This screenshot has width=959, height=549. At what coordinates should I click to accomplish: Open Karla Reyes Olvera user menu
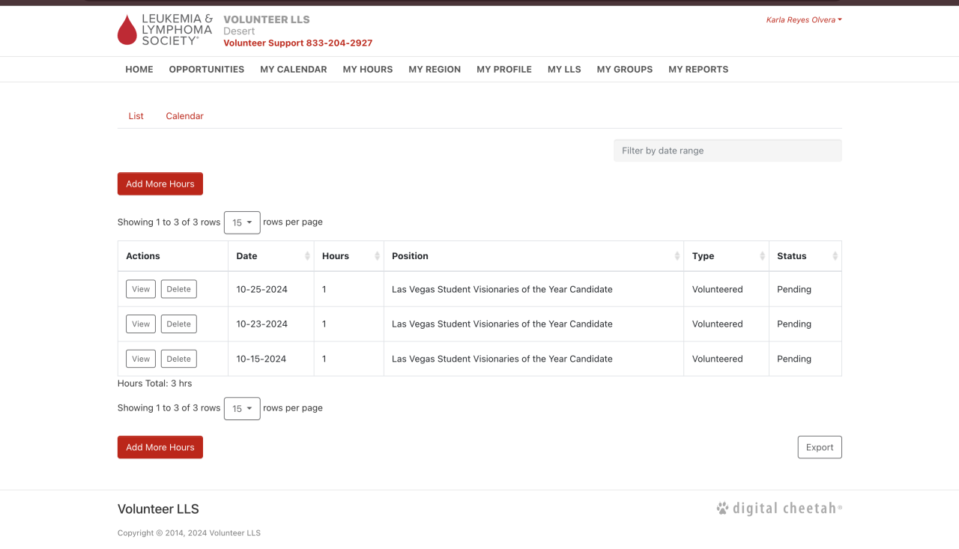point(803,20)
